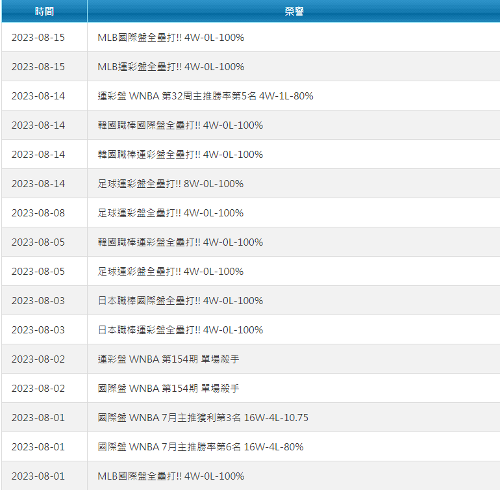Select the 2023-08-14 date beside 韓國職棒國際盤全壘打

point(38,125)
